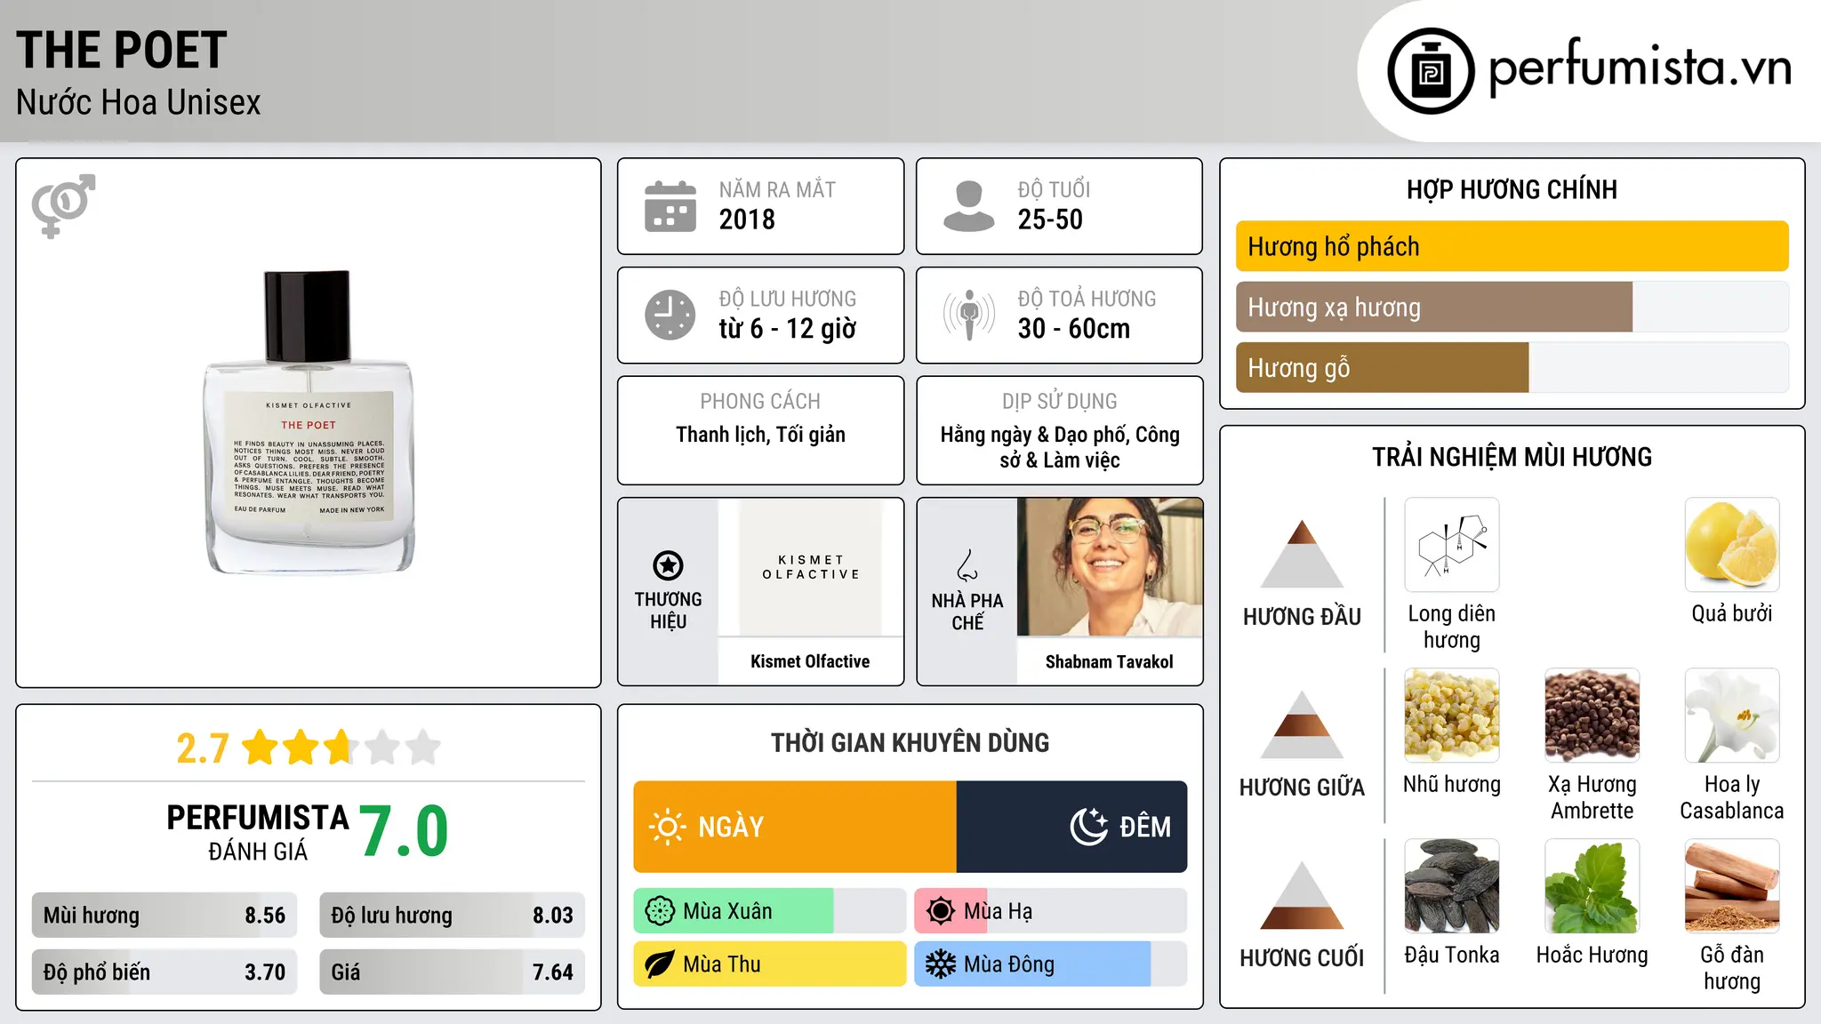
Task: Open the Xạ Hương Ambrette note image
Action: (1592, 716)
